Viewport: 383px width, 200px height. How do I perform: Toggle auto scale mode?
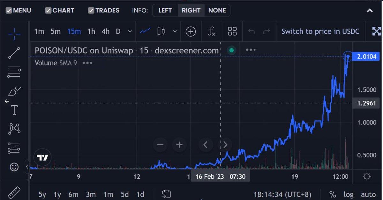point(368,194)
